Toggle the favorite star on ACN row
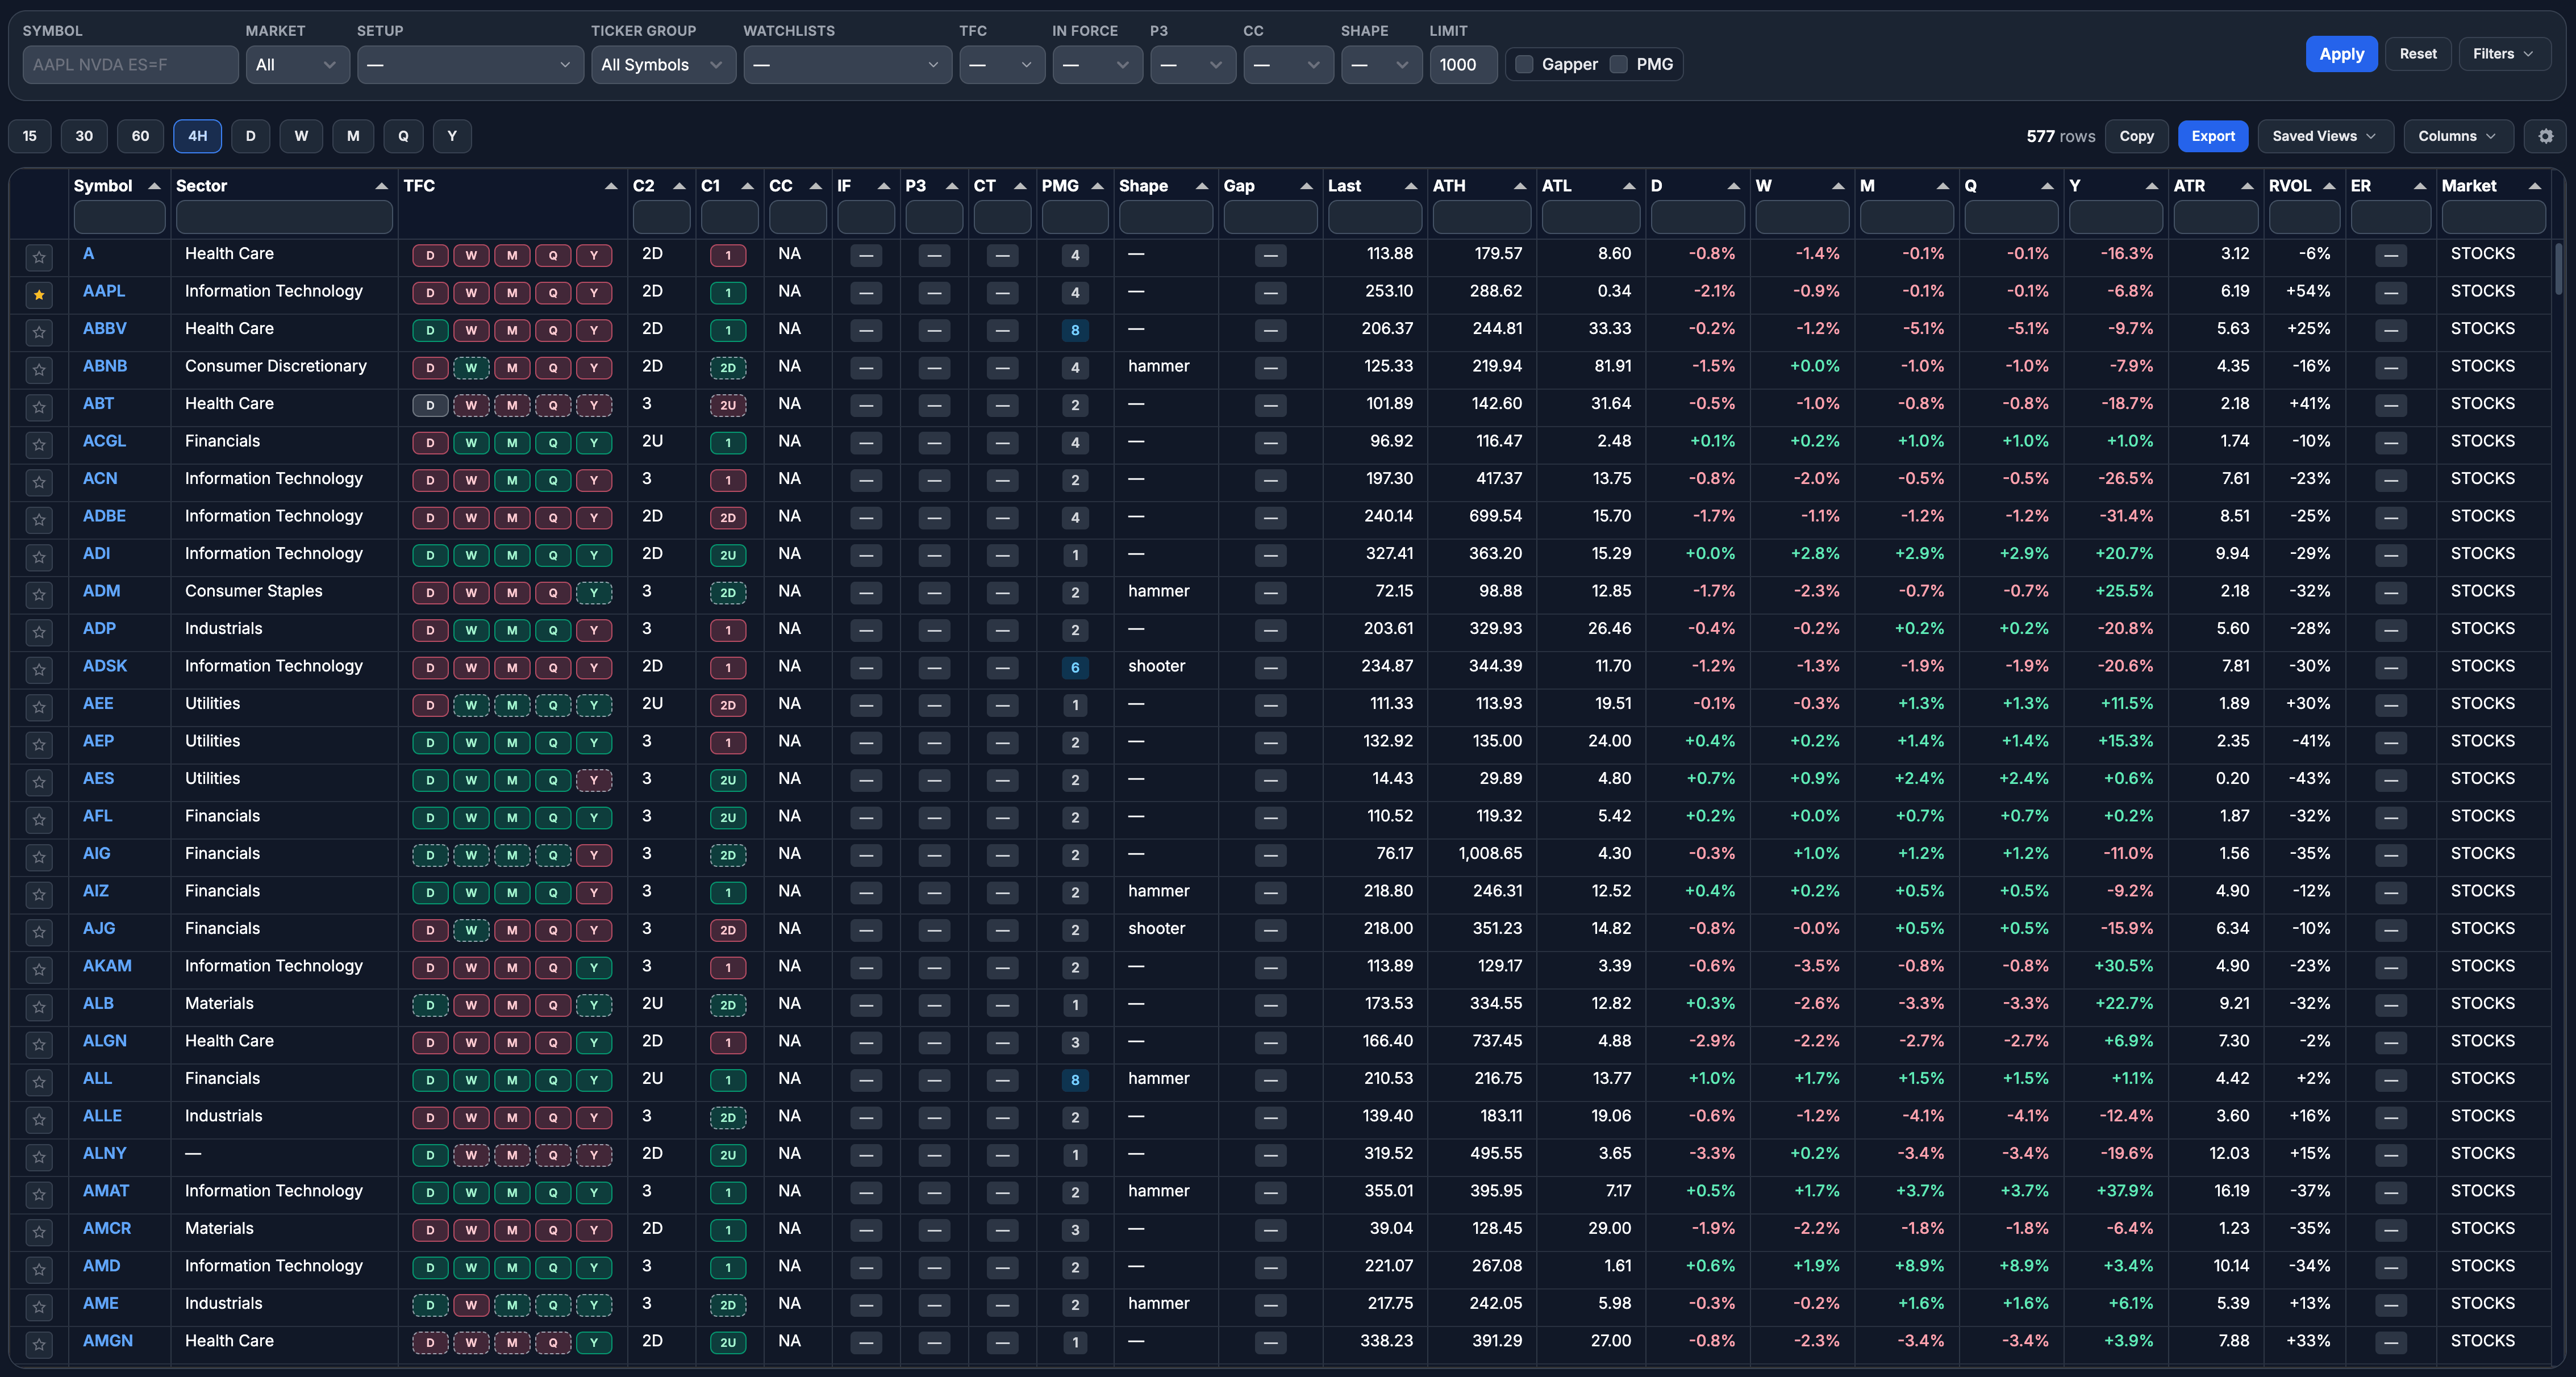The height and width of the screenshot is (1377, 2576). (39, 481)
